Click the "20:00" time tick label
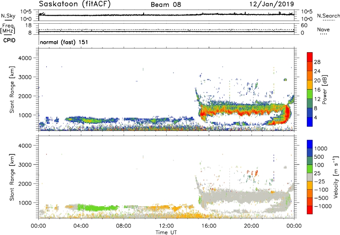Screen dimensions: 340x235 pos(251,226)
